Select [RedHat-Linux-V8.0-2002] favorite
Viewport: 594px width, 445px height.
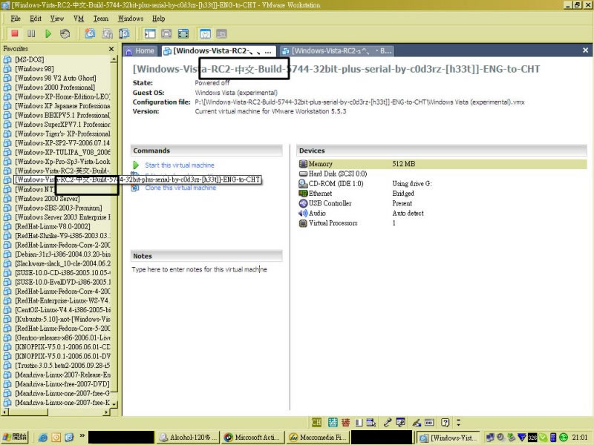pos(53,226)
